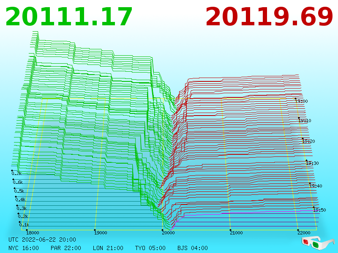The height and width of the screenshot is (253, 338).
Task: Click the 22000 price axis label
Action: click(x=304, y=233)
